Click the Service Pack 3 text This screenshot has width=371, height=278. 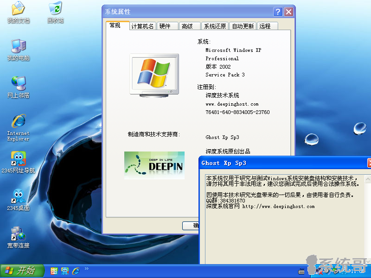[225, 75]
